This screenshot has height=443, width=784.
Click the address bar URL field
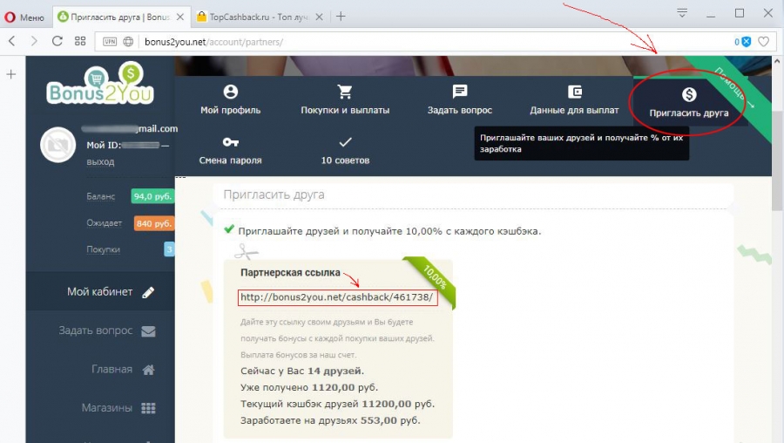[x=435, y=42]
